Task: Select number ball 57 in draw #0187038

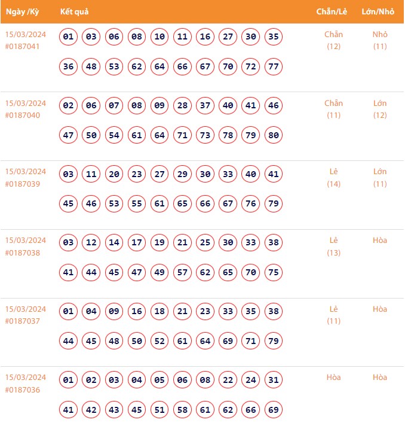Action: coord(183,272)
